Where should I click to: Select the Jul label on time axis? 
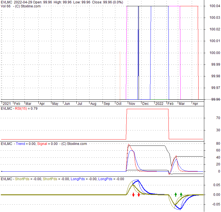coord(80,104)
